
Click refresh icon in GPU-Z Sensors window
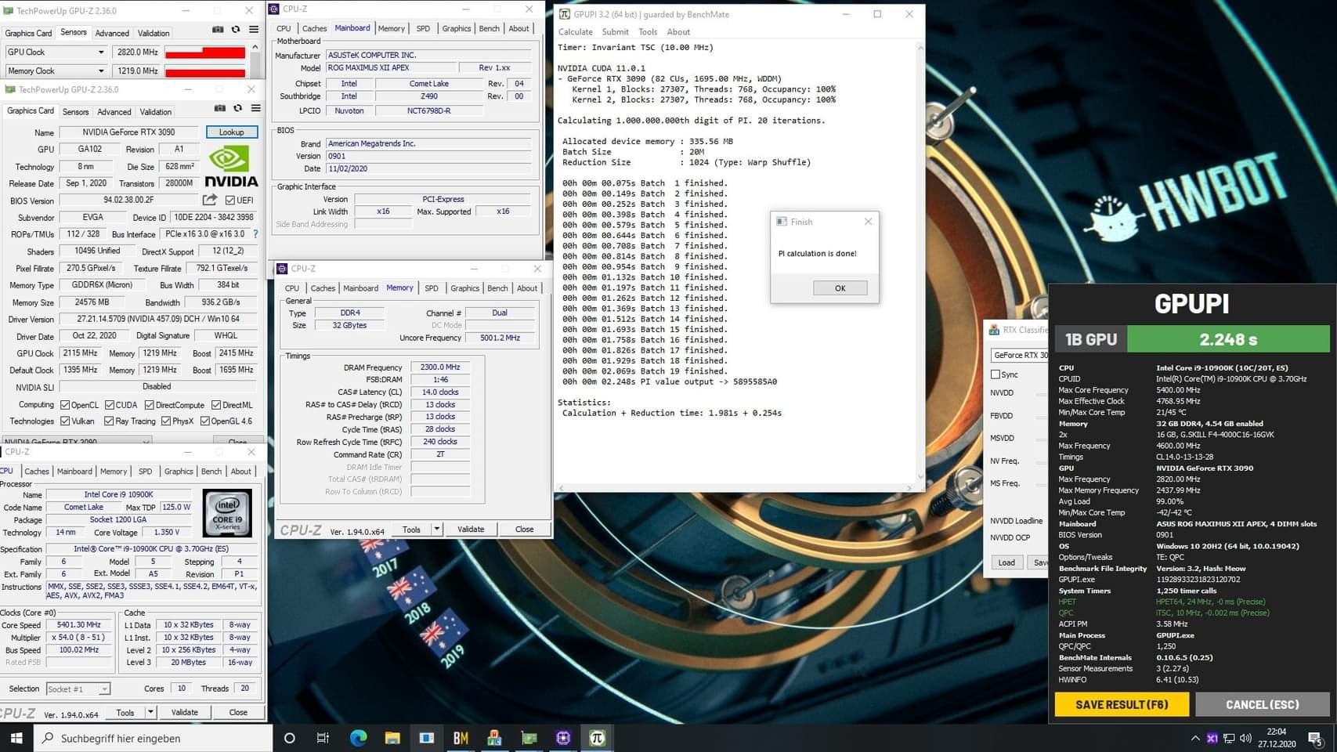click(x=236, y=30)
